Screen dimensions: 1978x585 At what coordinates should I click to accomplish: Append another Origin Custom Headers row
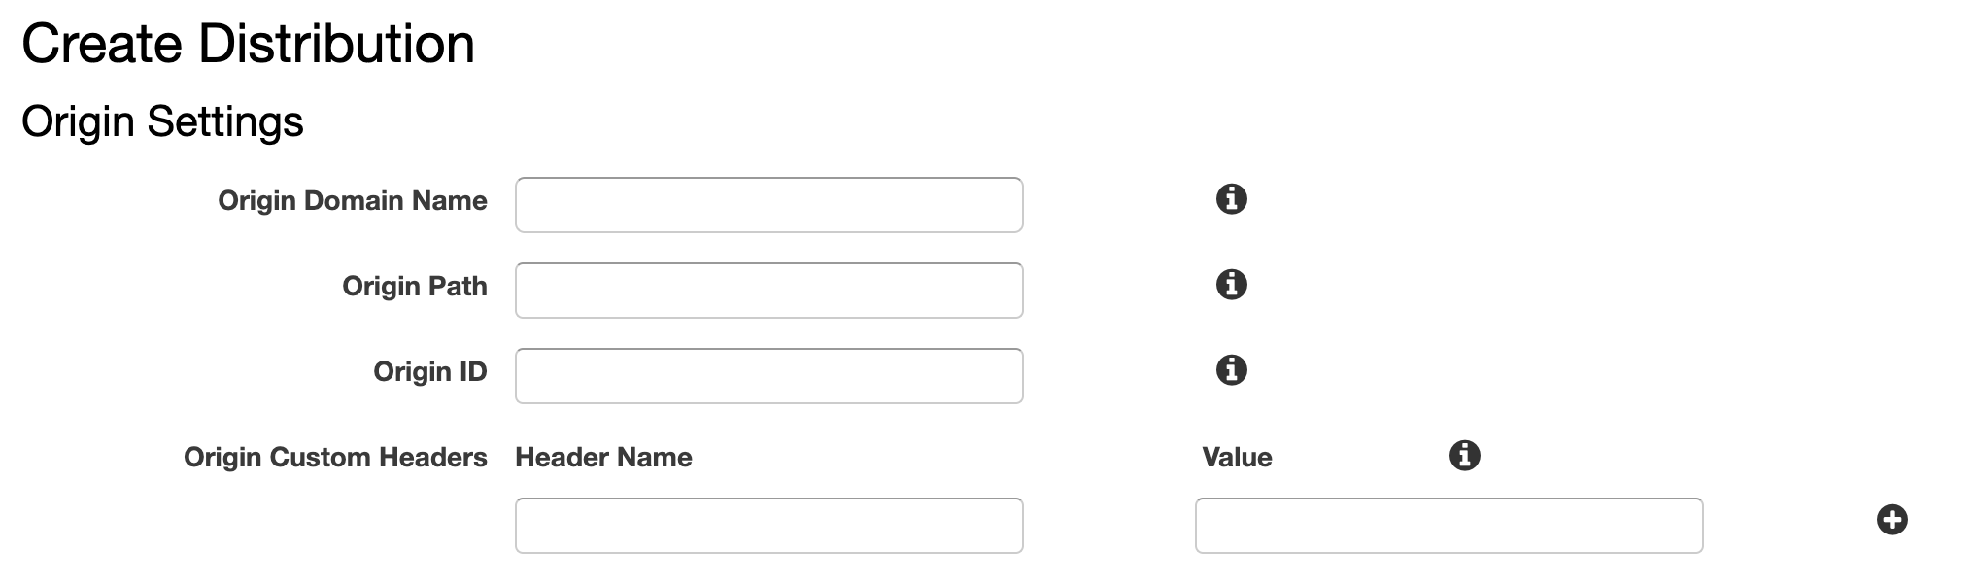click(1892, 520)
